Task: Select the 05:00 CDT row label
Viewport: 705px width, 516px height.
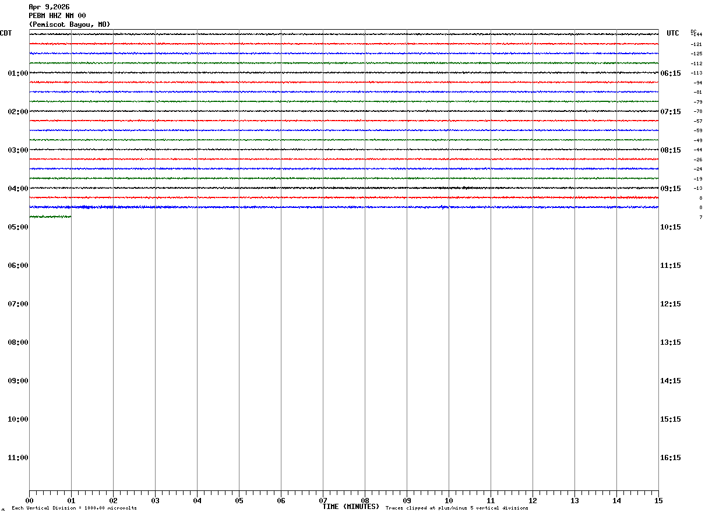Action: coord(18,227)
